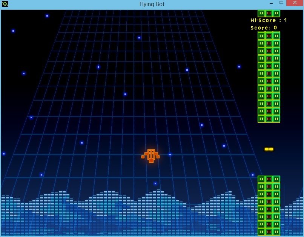Image resolution: width=304 pixels, height=237 pixels.
Task: Click the small green block row above Hi-Score
Action: [269, 14]
